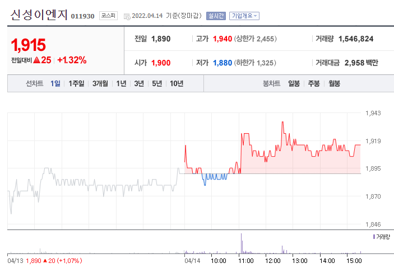
Task: Click the calendar clock icon beside the date
Action: pos(127,17)
